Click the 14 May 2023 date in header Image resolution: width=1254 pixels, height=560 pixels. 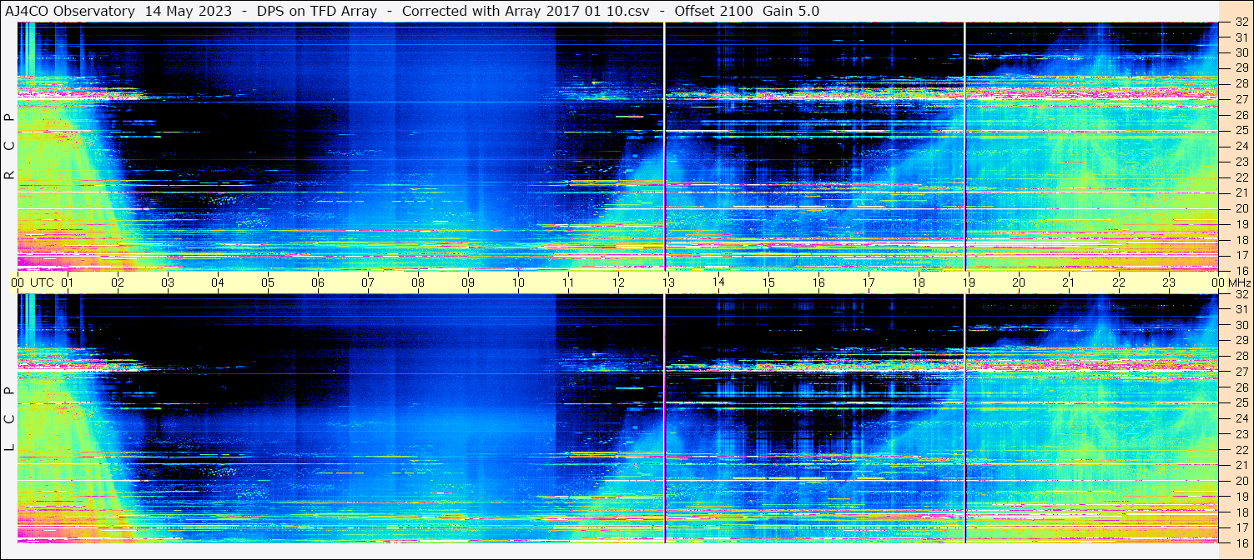[x=189, y=11]
